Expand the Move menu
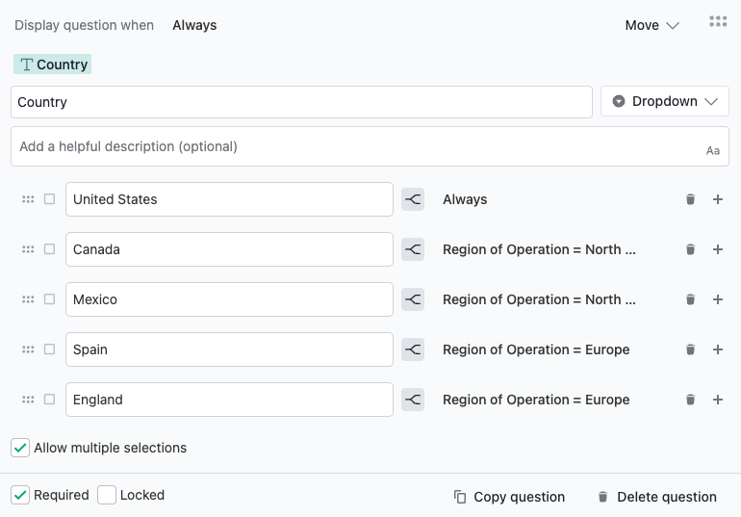Screen dimensions: 741x517 tap(652, 25)
